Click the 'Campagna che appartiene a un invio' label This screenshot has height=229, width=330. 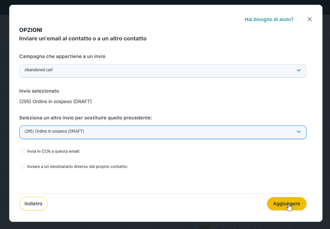[x=62, y=56]
